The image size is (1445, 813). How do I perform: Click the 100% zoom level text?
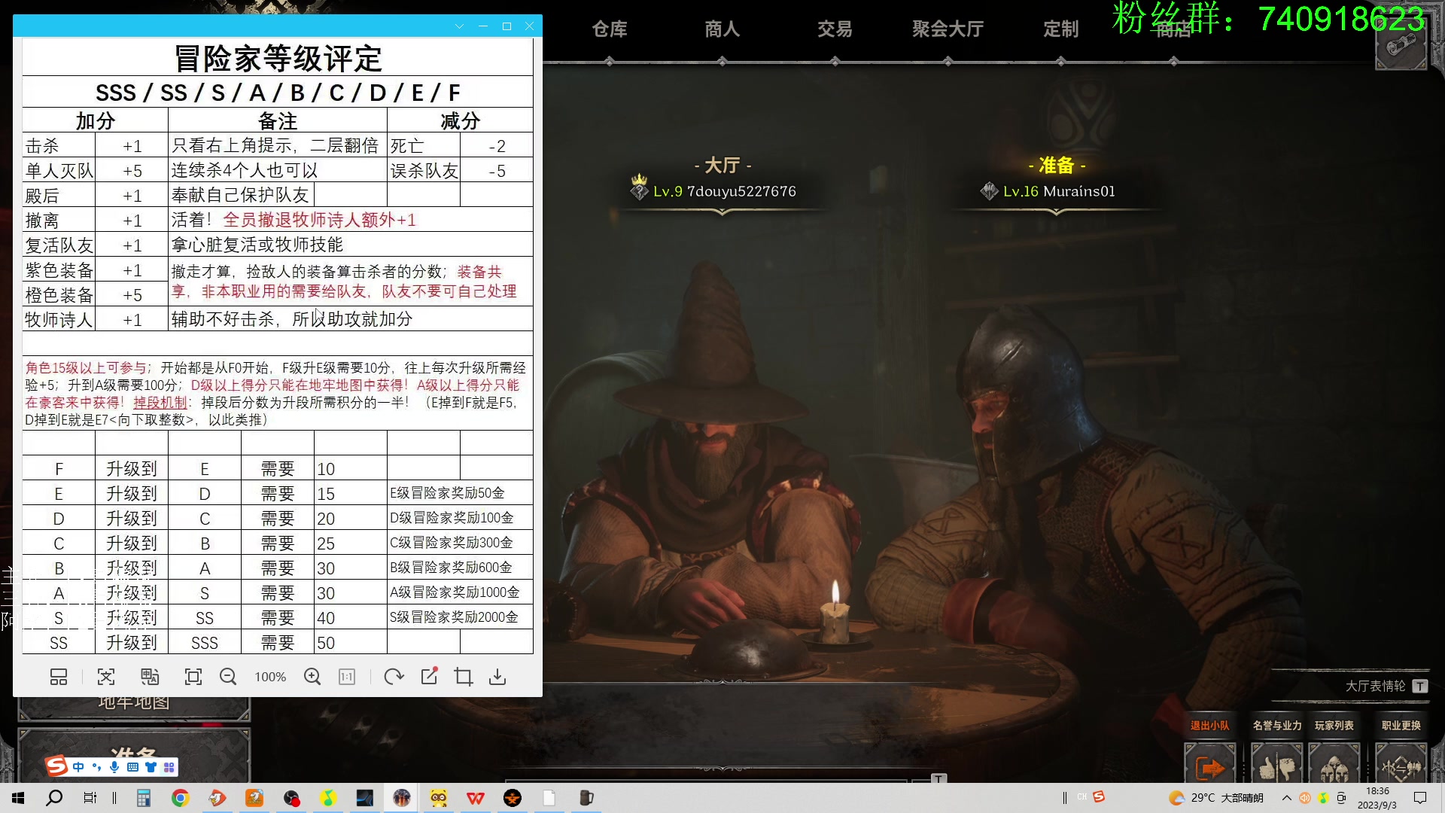270,677
